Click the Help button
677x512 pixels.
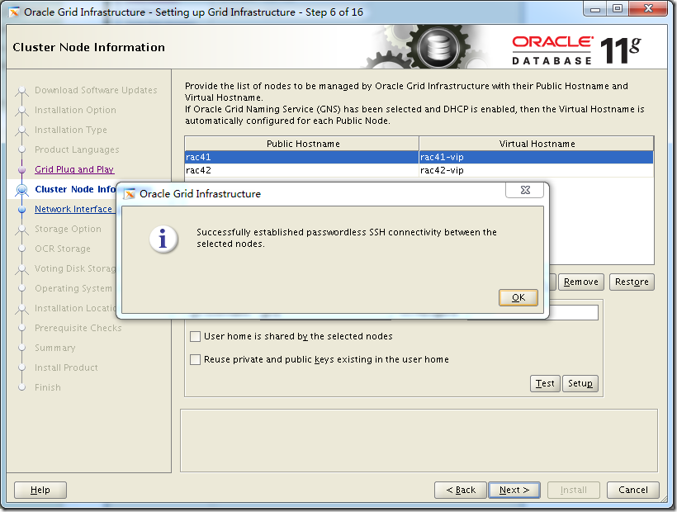tap(40, 490)
